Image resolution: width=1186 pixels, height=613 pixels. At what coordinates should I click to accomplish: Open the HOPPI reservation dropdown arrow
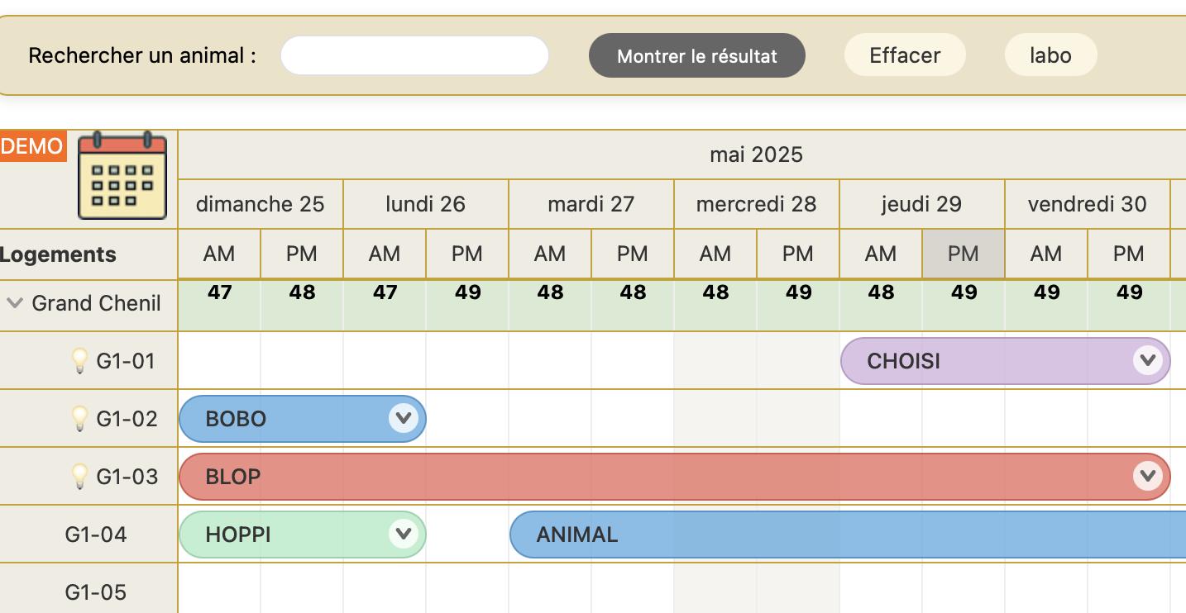click(x=403, y=534)
